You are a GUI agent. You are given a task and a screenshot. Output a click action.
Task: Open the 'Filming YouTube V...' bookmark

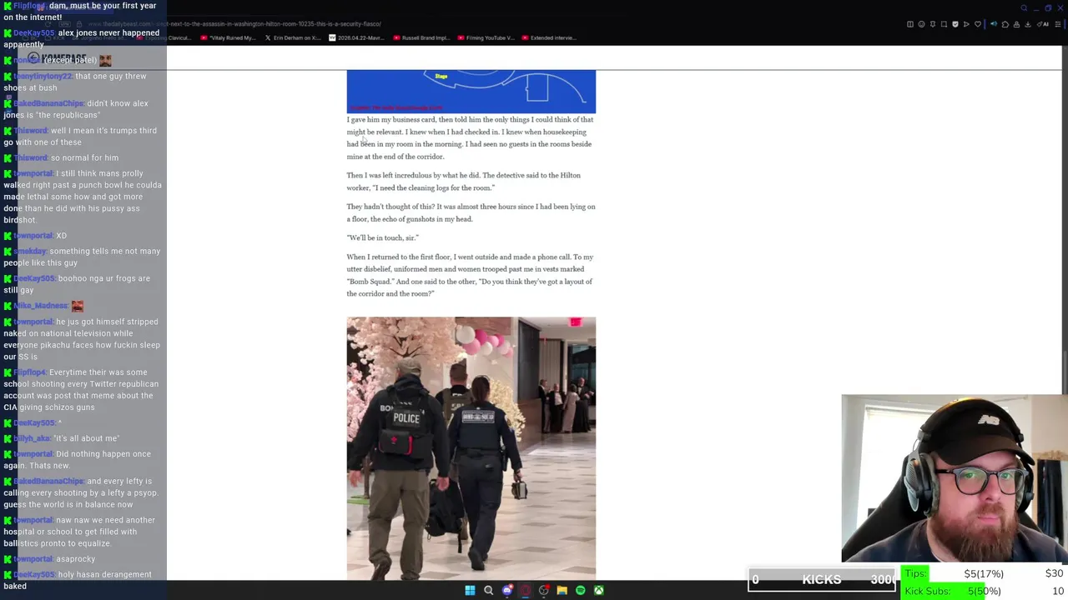click(x=486, y=37)
